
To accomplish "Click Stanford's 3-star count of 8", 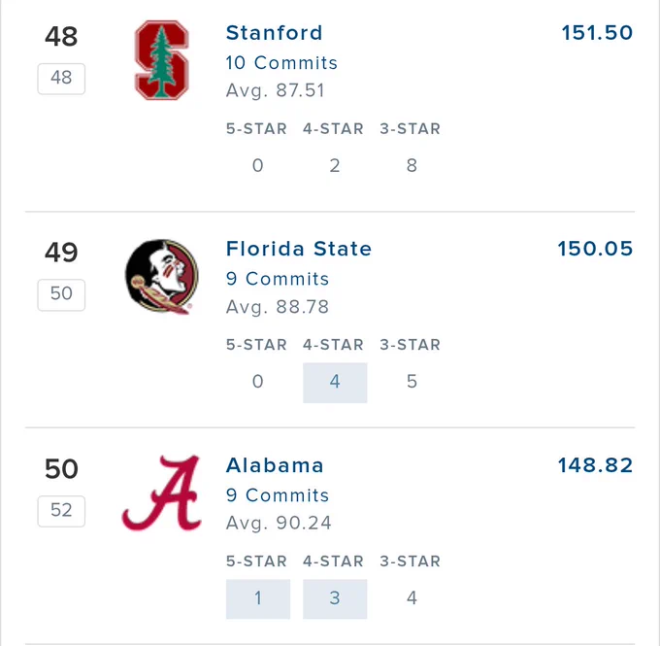I will (x=412, y=165).
